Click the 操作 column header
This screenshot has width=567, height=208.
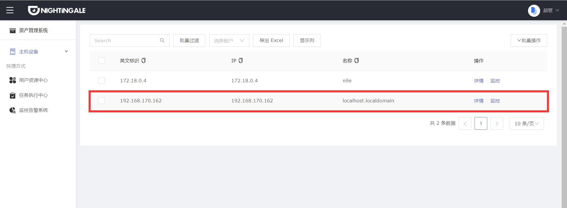pos(479,61)
